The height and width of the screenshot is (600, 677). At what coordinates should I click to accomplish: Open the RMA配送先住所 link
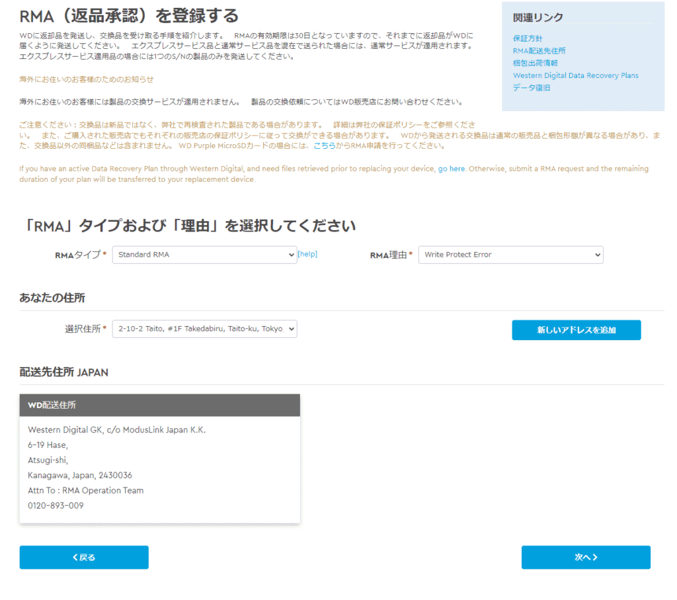click(539, 51)
